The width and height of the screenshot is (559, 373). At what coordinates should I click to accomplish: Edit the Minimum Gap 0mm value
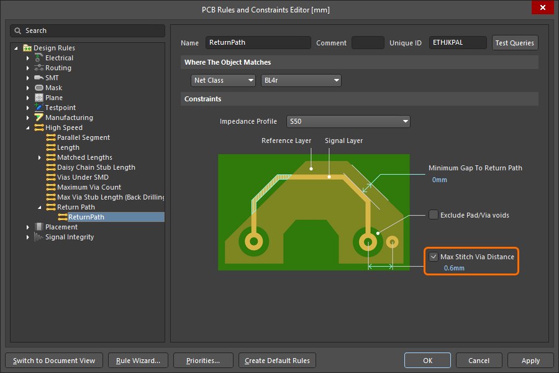point(440,180)
